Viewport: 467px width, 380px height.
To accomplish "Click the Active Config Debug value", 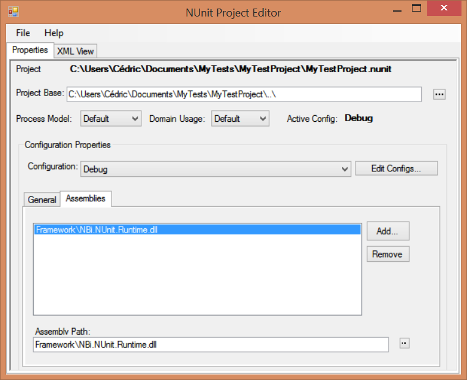I will coord(359,118).
